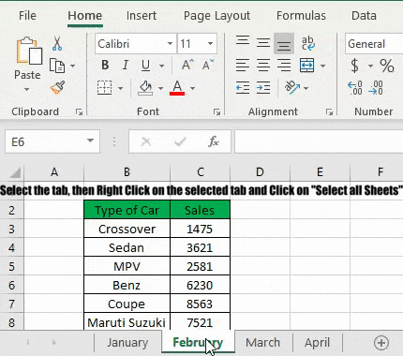The image size is (403, 356).
Task: Open the April sheet tab
Action: 317,343
